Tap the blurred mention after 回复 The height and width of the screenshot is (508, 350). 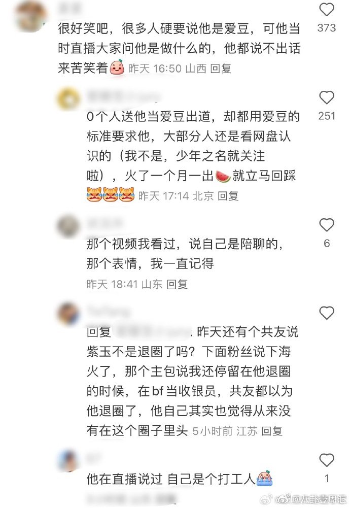153,332
